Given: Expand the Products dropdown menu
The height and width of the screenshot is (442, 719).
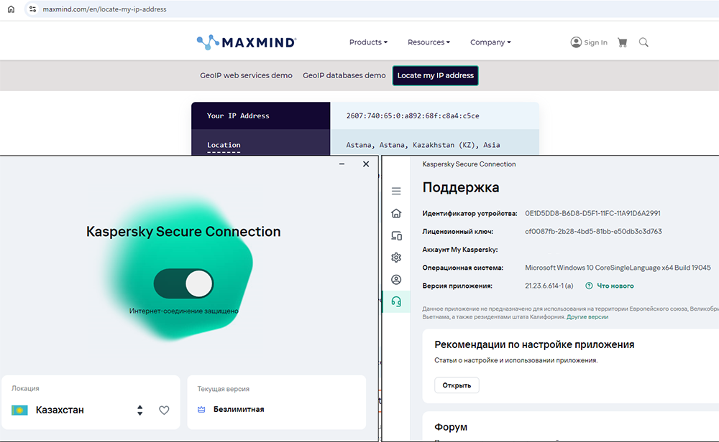Looking at the screenshot, I should (368, 42).
